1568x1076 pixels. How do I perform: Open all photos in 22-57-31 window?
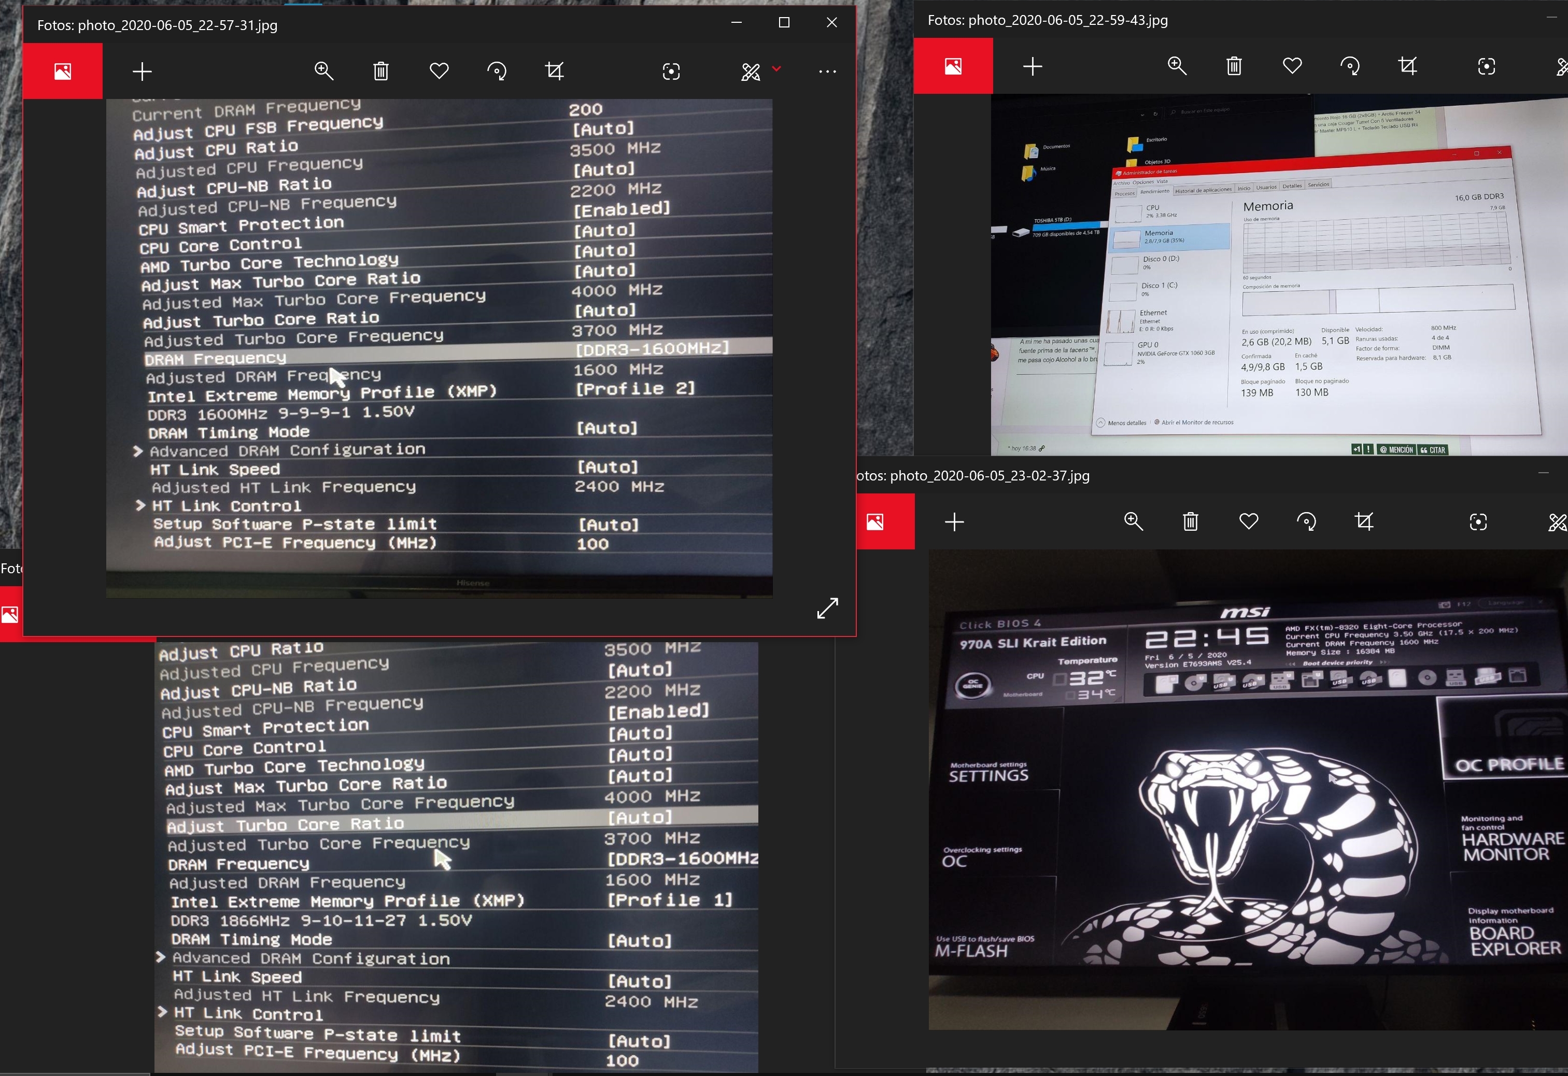click(63, 72)
